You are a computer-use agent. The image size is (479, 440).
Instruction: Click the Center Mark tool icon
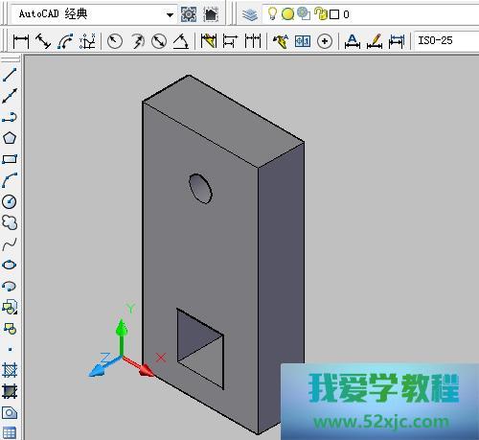click(325, 41)
